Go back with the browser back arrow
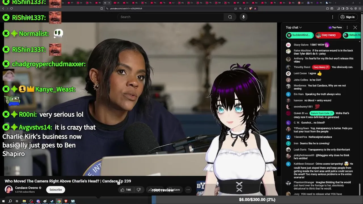Viewport: 363px width, 204px height. [3, 8]
